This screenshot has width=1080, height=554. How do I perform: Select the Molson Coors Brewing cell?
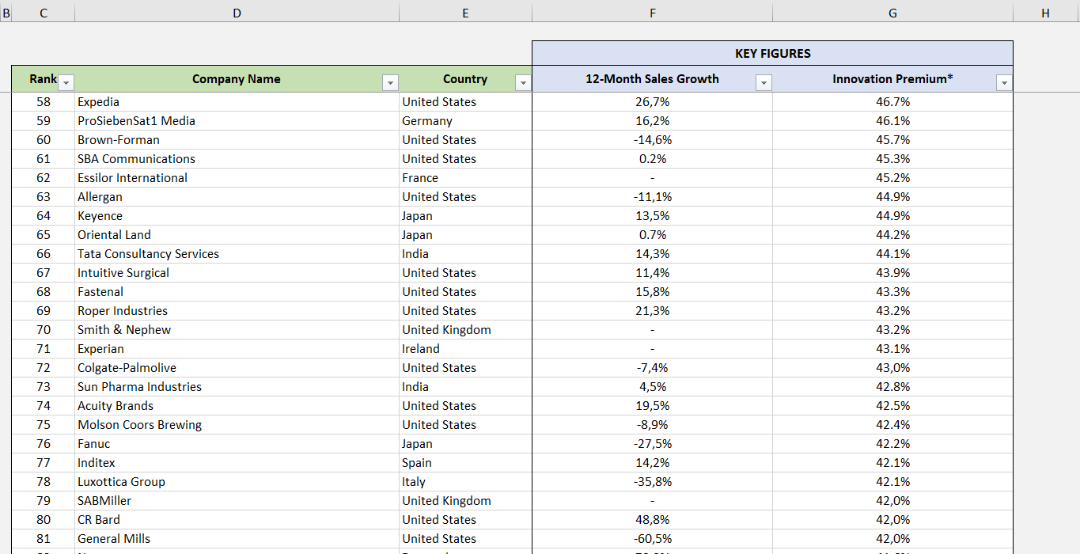(237, 425)
